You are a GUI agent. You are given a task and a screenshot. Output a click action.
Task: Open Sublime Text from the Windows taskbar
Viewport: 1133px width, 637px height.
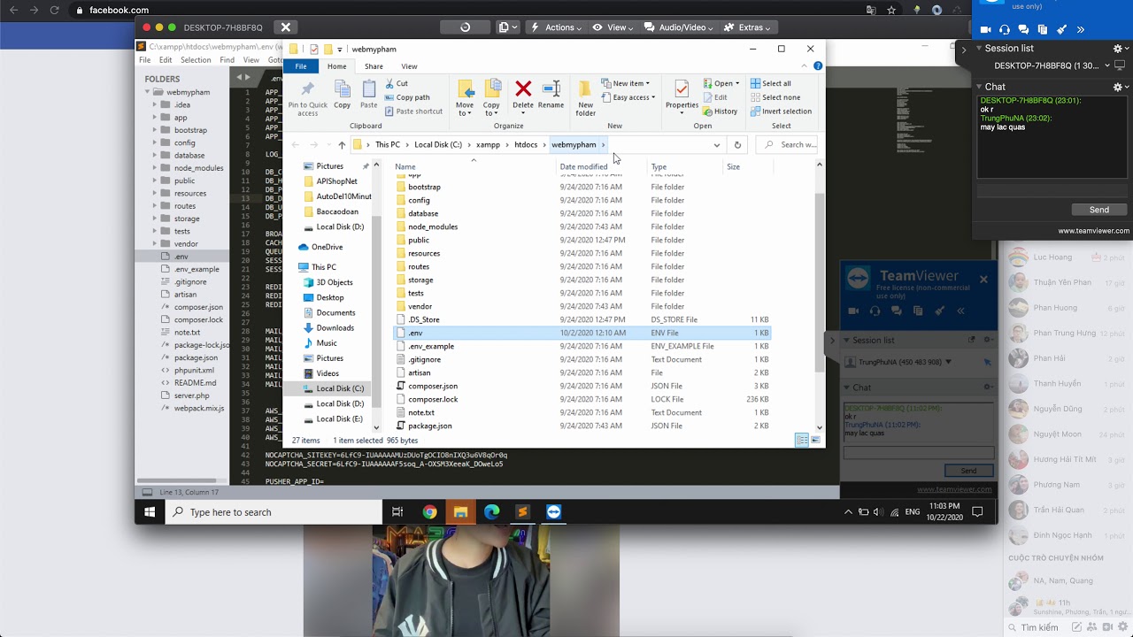pos(522,511)
